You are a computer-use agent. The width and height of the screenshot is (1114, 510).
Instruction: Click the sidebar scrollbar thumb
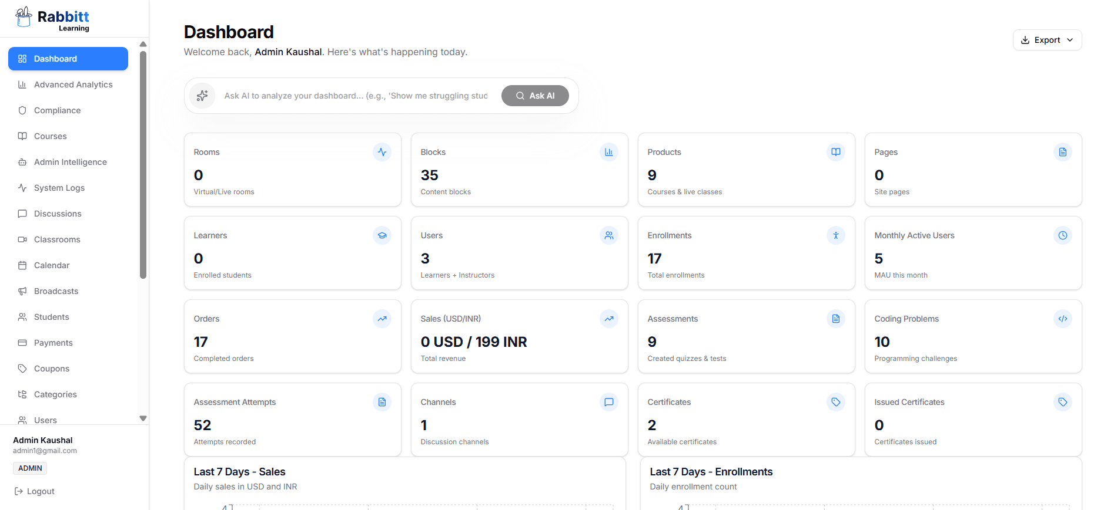click(x=143, y=165)
